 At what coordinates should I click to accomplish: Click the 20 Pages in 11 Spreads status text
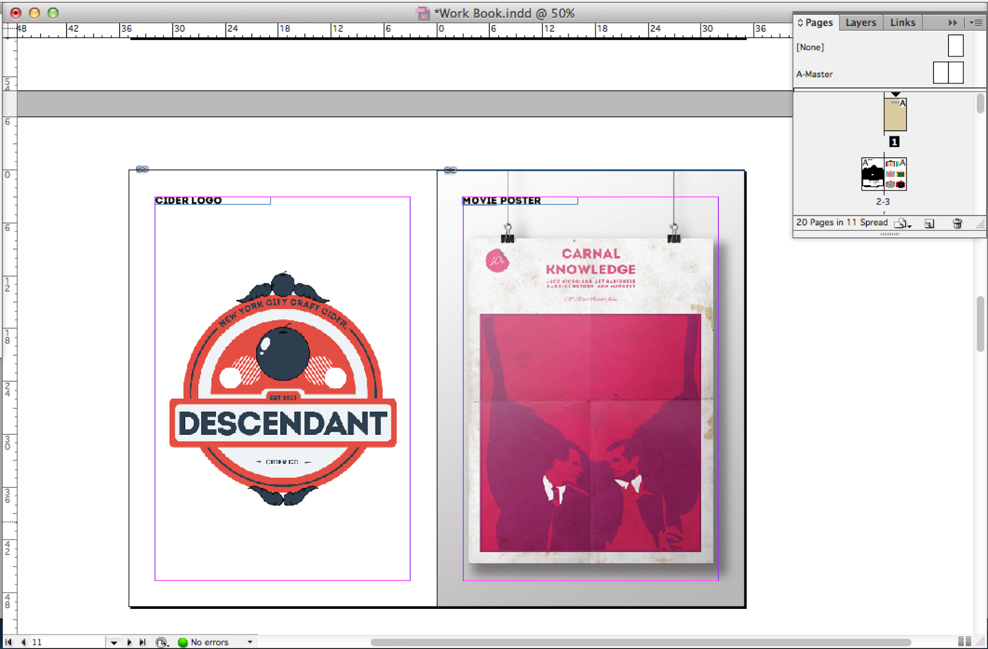(x=842, y=222)
